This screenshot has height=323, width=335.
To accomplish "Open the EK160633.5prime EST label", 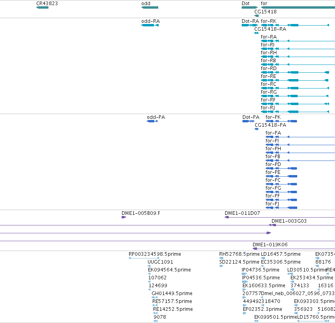I will point(264,286).
